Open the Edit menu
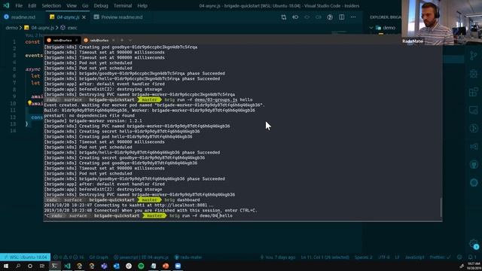The image size is (482, 271). [x=32, y=5]
